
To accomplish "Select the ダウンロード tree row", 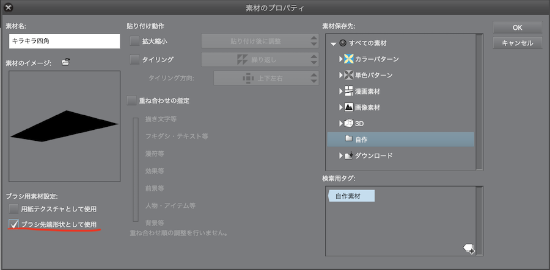I will tap(400, 155).
